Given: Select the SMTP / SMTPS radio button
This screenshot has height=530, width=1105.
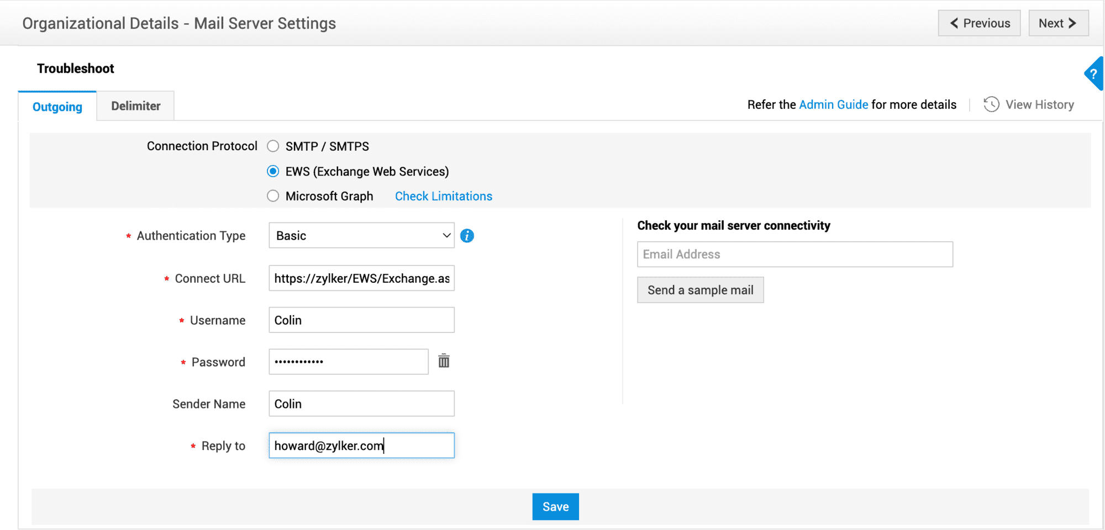Looking at the screenshot, I should click(x=273, y=146).
